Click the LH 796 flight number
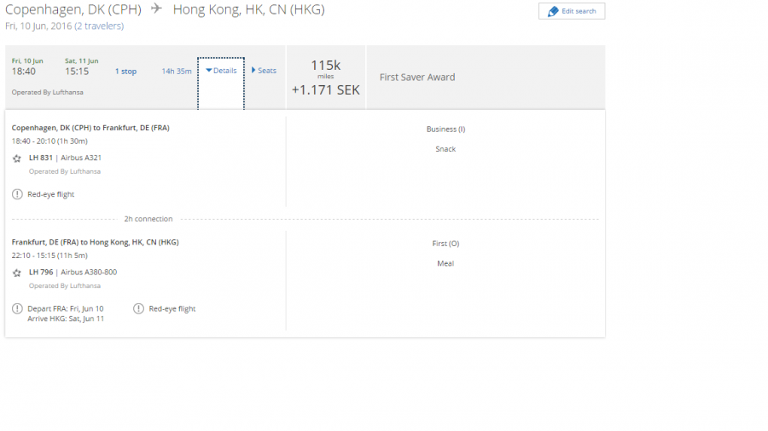This screenshot has height=431, width=768. click(x=41, y=273)
